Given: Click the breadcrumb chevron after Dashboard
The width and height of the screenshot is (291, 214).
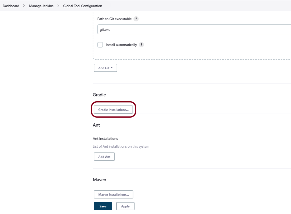Looking at the screenshot, I should (24, 6).
